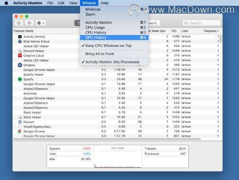Image resolution: width=239 pixels, height=180 pixels.
Task: Click the Required column header
Action: [x=212, y=31]
